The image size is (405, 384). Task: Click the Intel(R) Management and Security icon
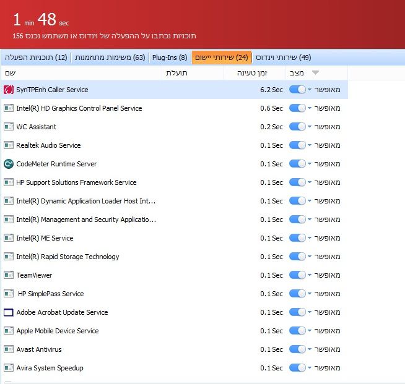pos(9,220)
